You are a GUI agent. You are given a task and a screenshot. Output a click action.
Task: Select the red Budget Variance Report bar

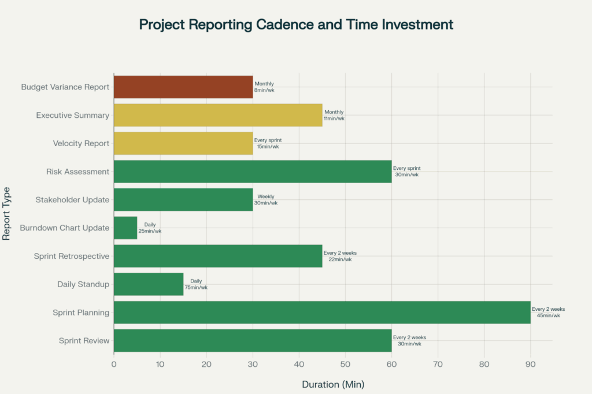click(183, 87)
